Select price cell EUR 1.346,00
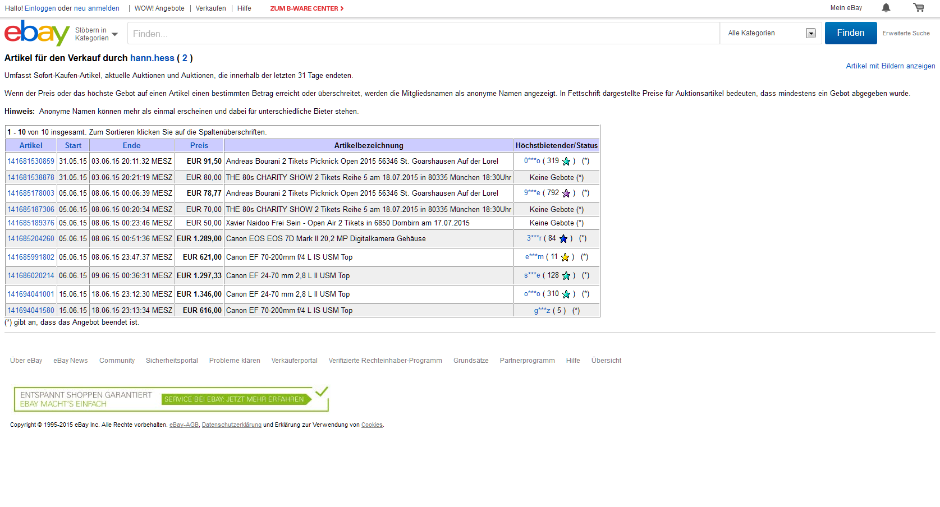The width and height of the screenshot is (940, 507). click(x=199, y=294)
